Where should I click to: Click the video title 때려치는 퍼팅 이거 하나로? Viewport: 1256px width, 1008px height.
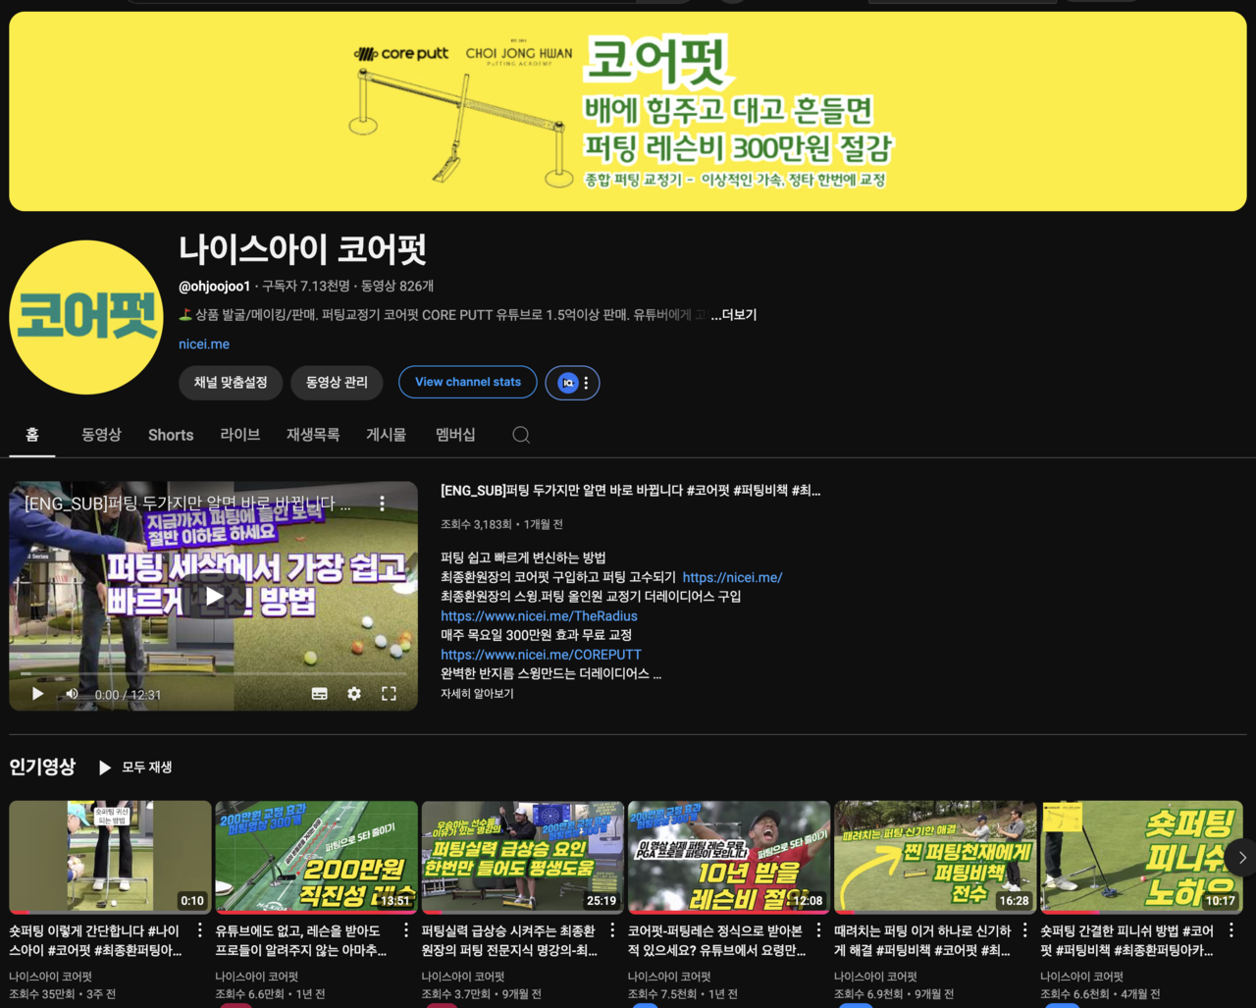click(921, 940)
